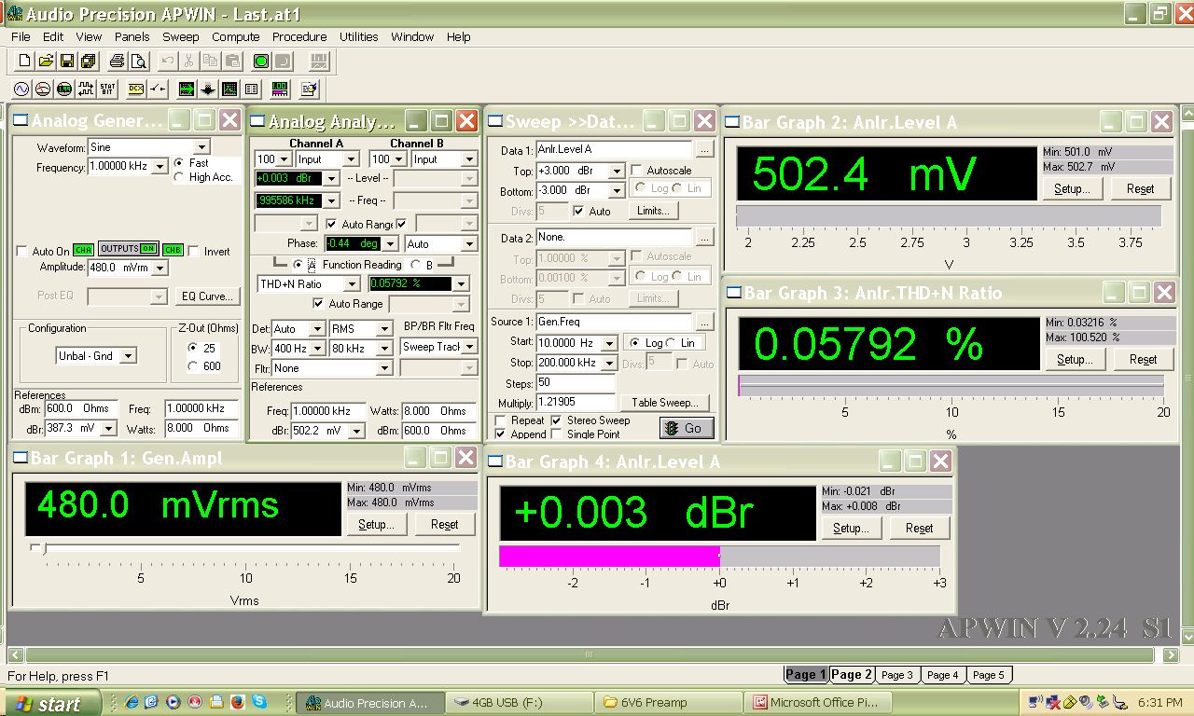The height and width of the screenshot is (716, 1194).
Task: Click the Sweep settling down-arrow icon
Action: click(x=208, y=89)
